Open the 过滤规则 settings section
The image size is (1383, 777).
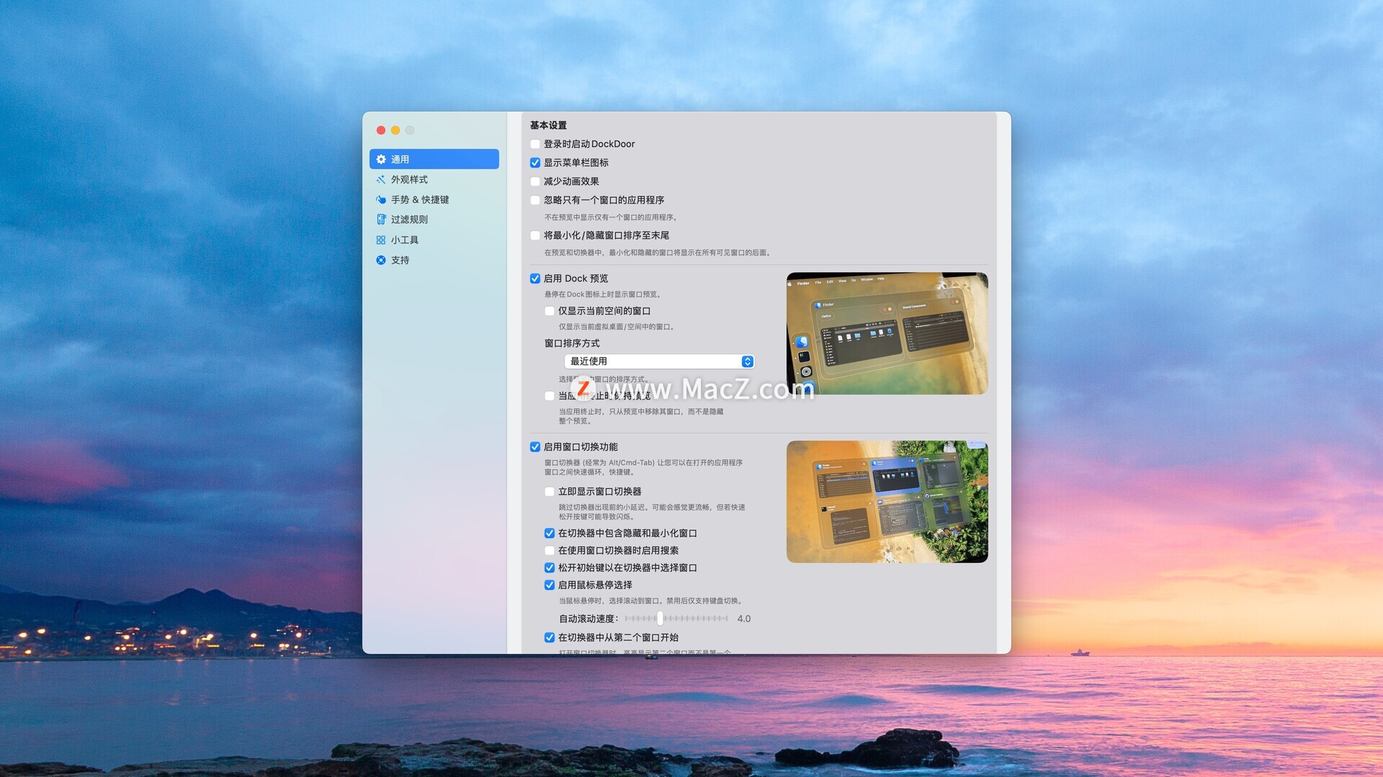click(409, 219)
